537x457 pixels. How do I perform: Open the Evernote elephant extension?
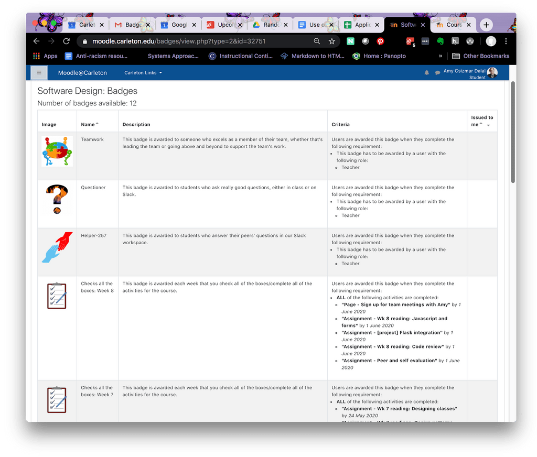click(x=440, y=41)
